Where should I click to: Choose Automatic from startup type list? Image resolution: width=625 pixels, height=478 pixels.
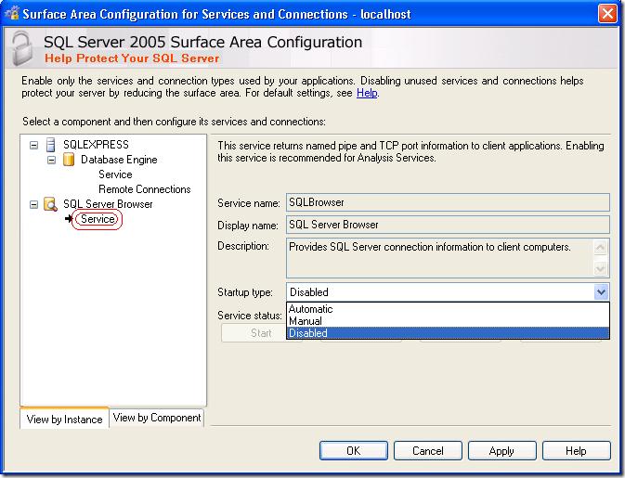pyautogui.click(x=448, y=309)
